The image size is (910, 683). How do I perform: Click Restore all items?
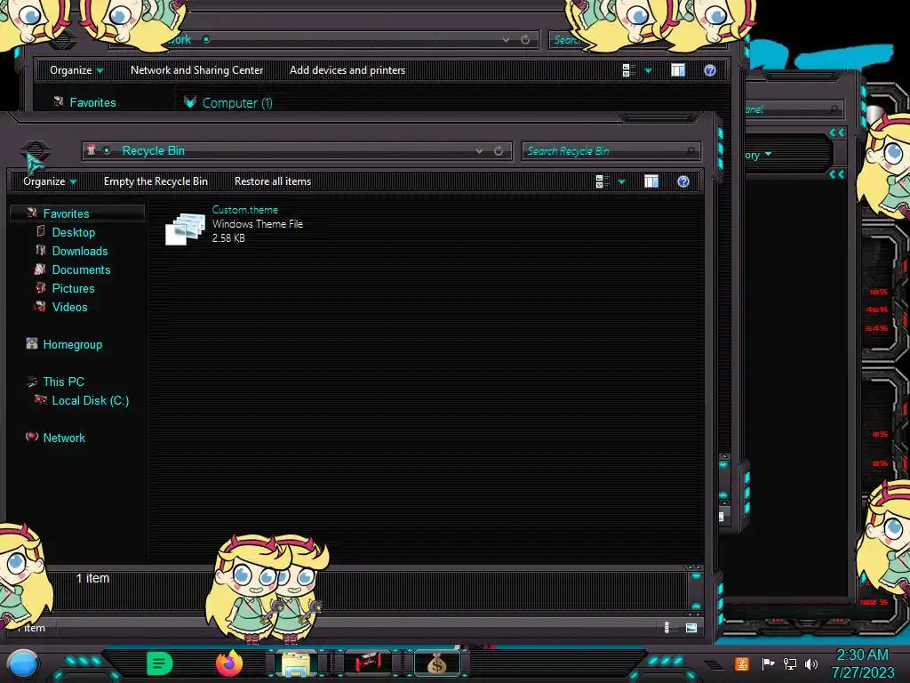pos(273,181)
